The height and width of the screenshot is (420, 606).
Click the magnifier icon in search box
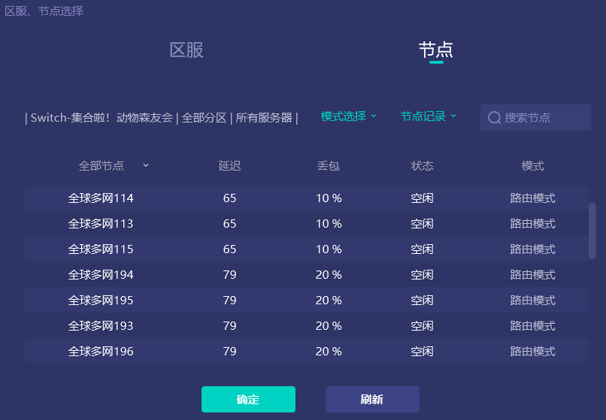point(494,118)
